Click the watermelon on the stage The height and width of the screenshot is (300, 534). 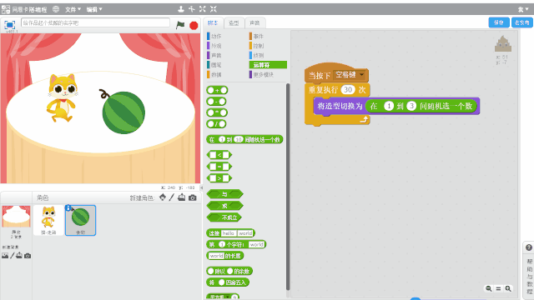[x=123, y=112]
